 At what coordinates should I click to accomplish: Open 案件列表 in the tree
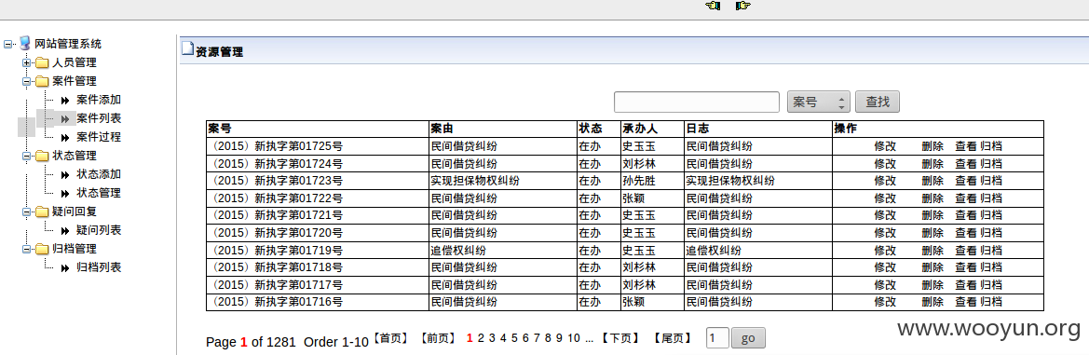click(x=99, y=118)
